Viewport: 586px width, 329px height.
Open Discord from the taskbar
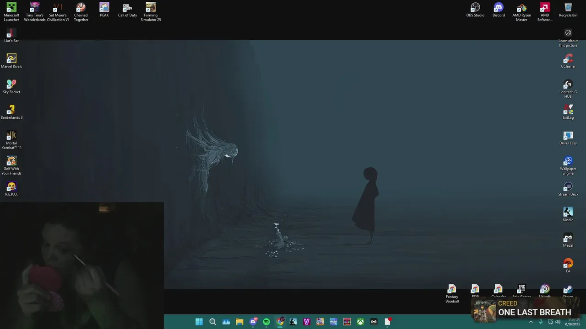pyautogui.click(x=253, y=322)
